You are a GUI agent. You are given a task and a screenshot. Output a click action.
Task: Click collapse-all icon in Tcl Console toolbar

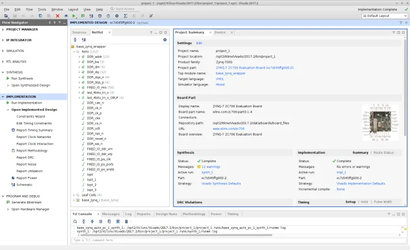84,222
